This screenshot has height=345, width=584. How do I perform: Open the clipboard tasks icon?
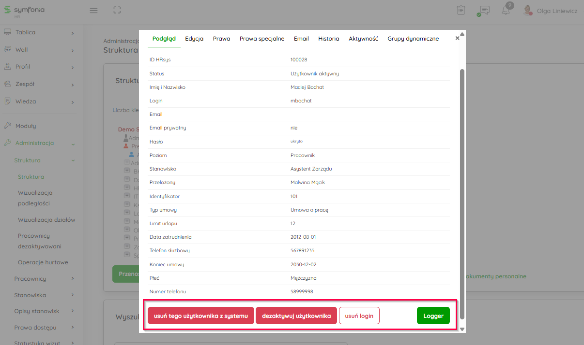tap(461, 10)
